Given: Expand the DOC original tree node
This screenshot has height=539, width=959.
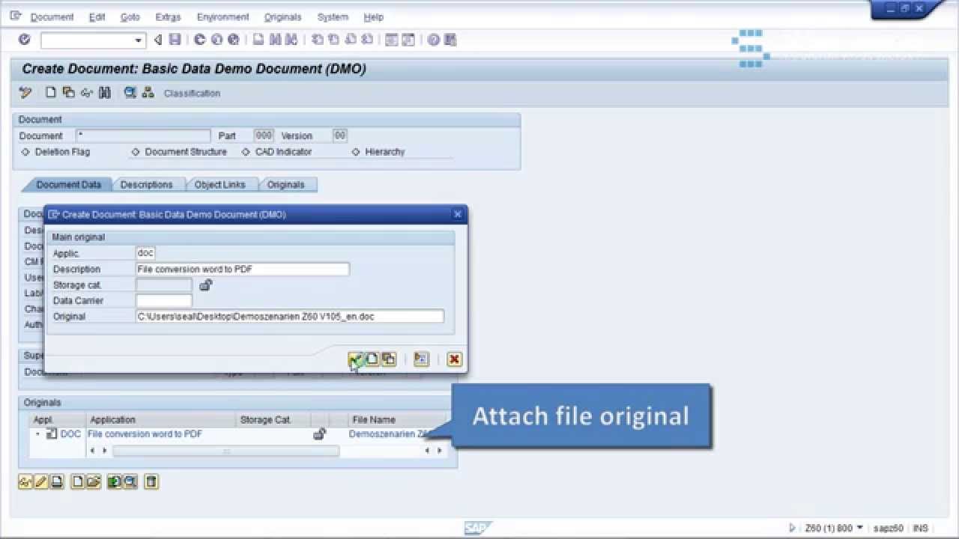Looking at the screenshot, I should click(x=37, y=434).
